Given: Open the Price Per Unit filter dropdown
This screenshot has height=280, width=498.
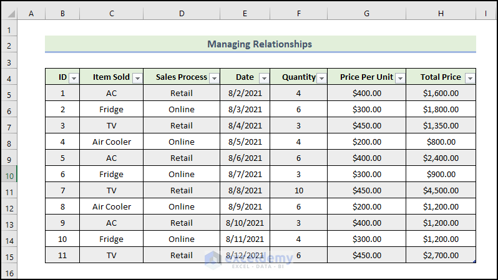Looking at the screenshot, I should [x=400, y=78].
